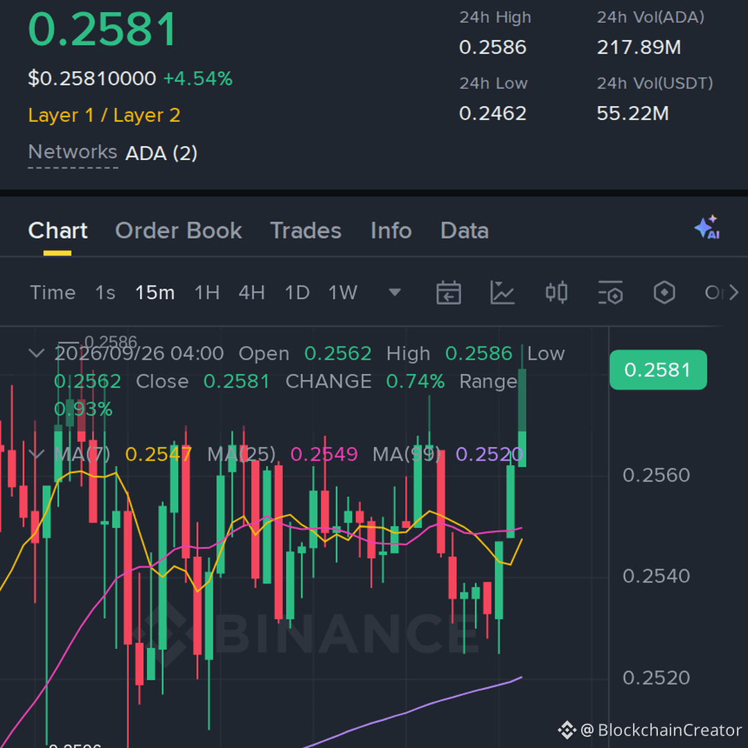Click the hexagon price alert icon

tap(664, 292)
